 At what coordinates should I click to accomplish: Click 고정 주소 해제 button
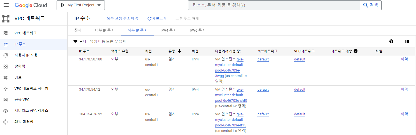pyautogui.click(x=187, y=18)
